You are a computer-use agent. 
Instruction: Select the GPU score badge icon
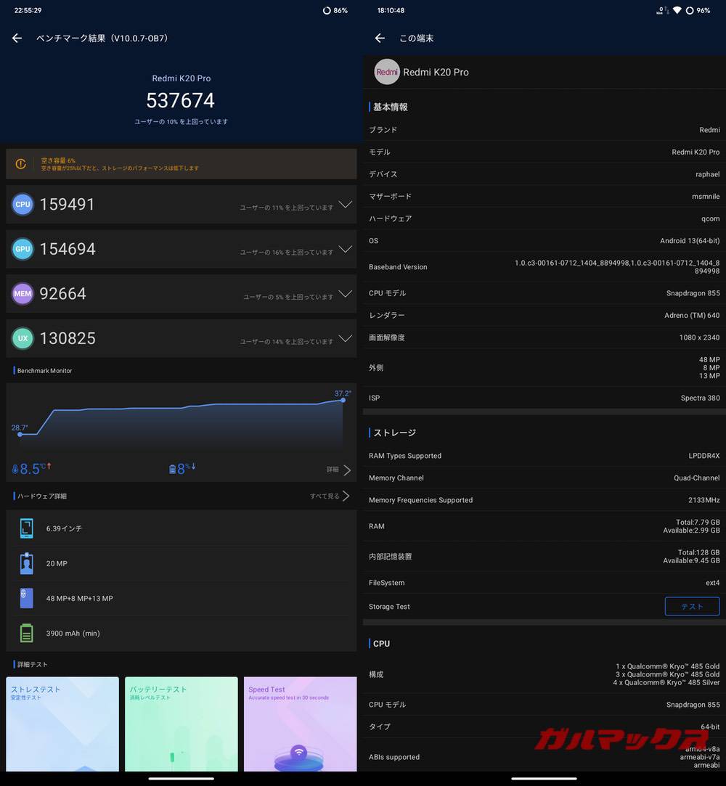23,249
